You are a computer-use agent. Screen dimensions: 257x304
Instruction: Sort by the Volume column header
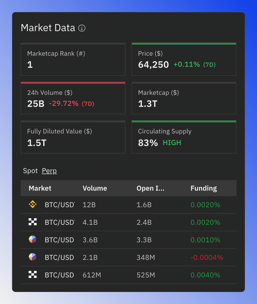tap(95, 188)
